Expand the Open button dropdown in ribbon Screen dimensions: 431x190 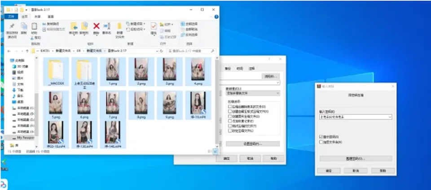click(172, 24)
